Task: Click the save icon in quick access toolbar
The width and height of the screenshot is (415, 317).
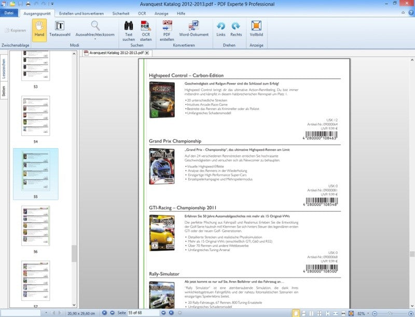Action: click(20, 4)
